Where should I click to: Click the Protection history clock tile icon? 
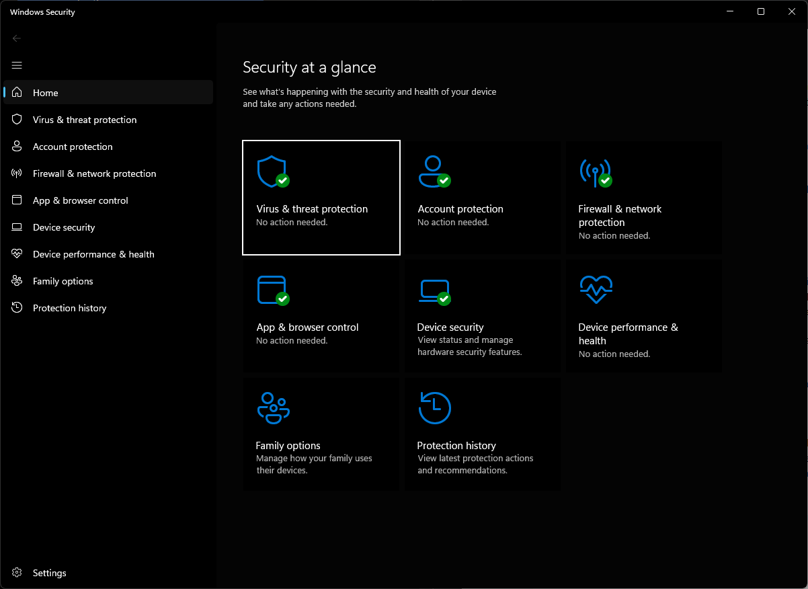pyautogui.click(x=434, y=408)
